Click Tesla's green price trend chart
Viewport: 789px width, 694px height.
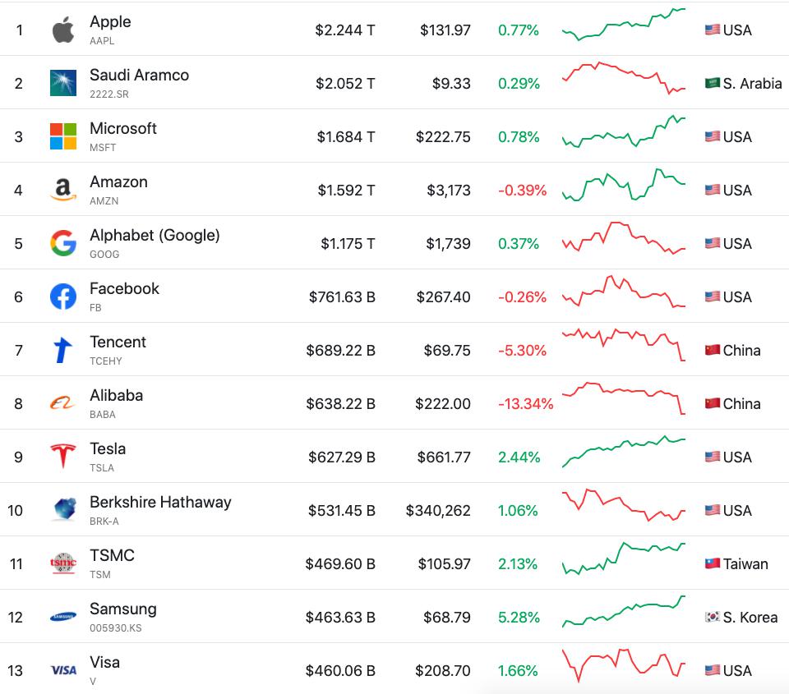point(624,451)
